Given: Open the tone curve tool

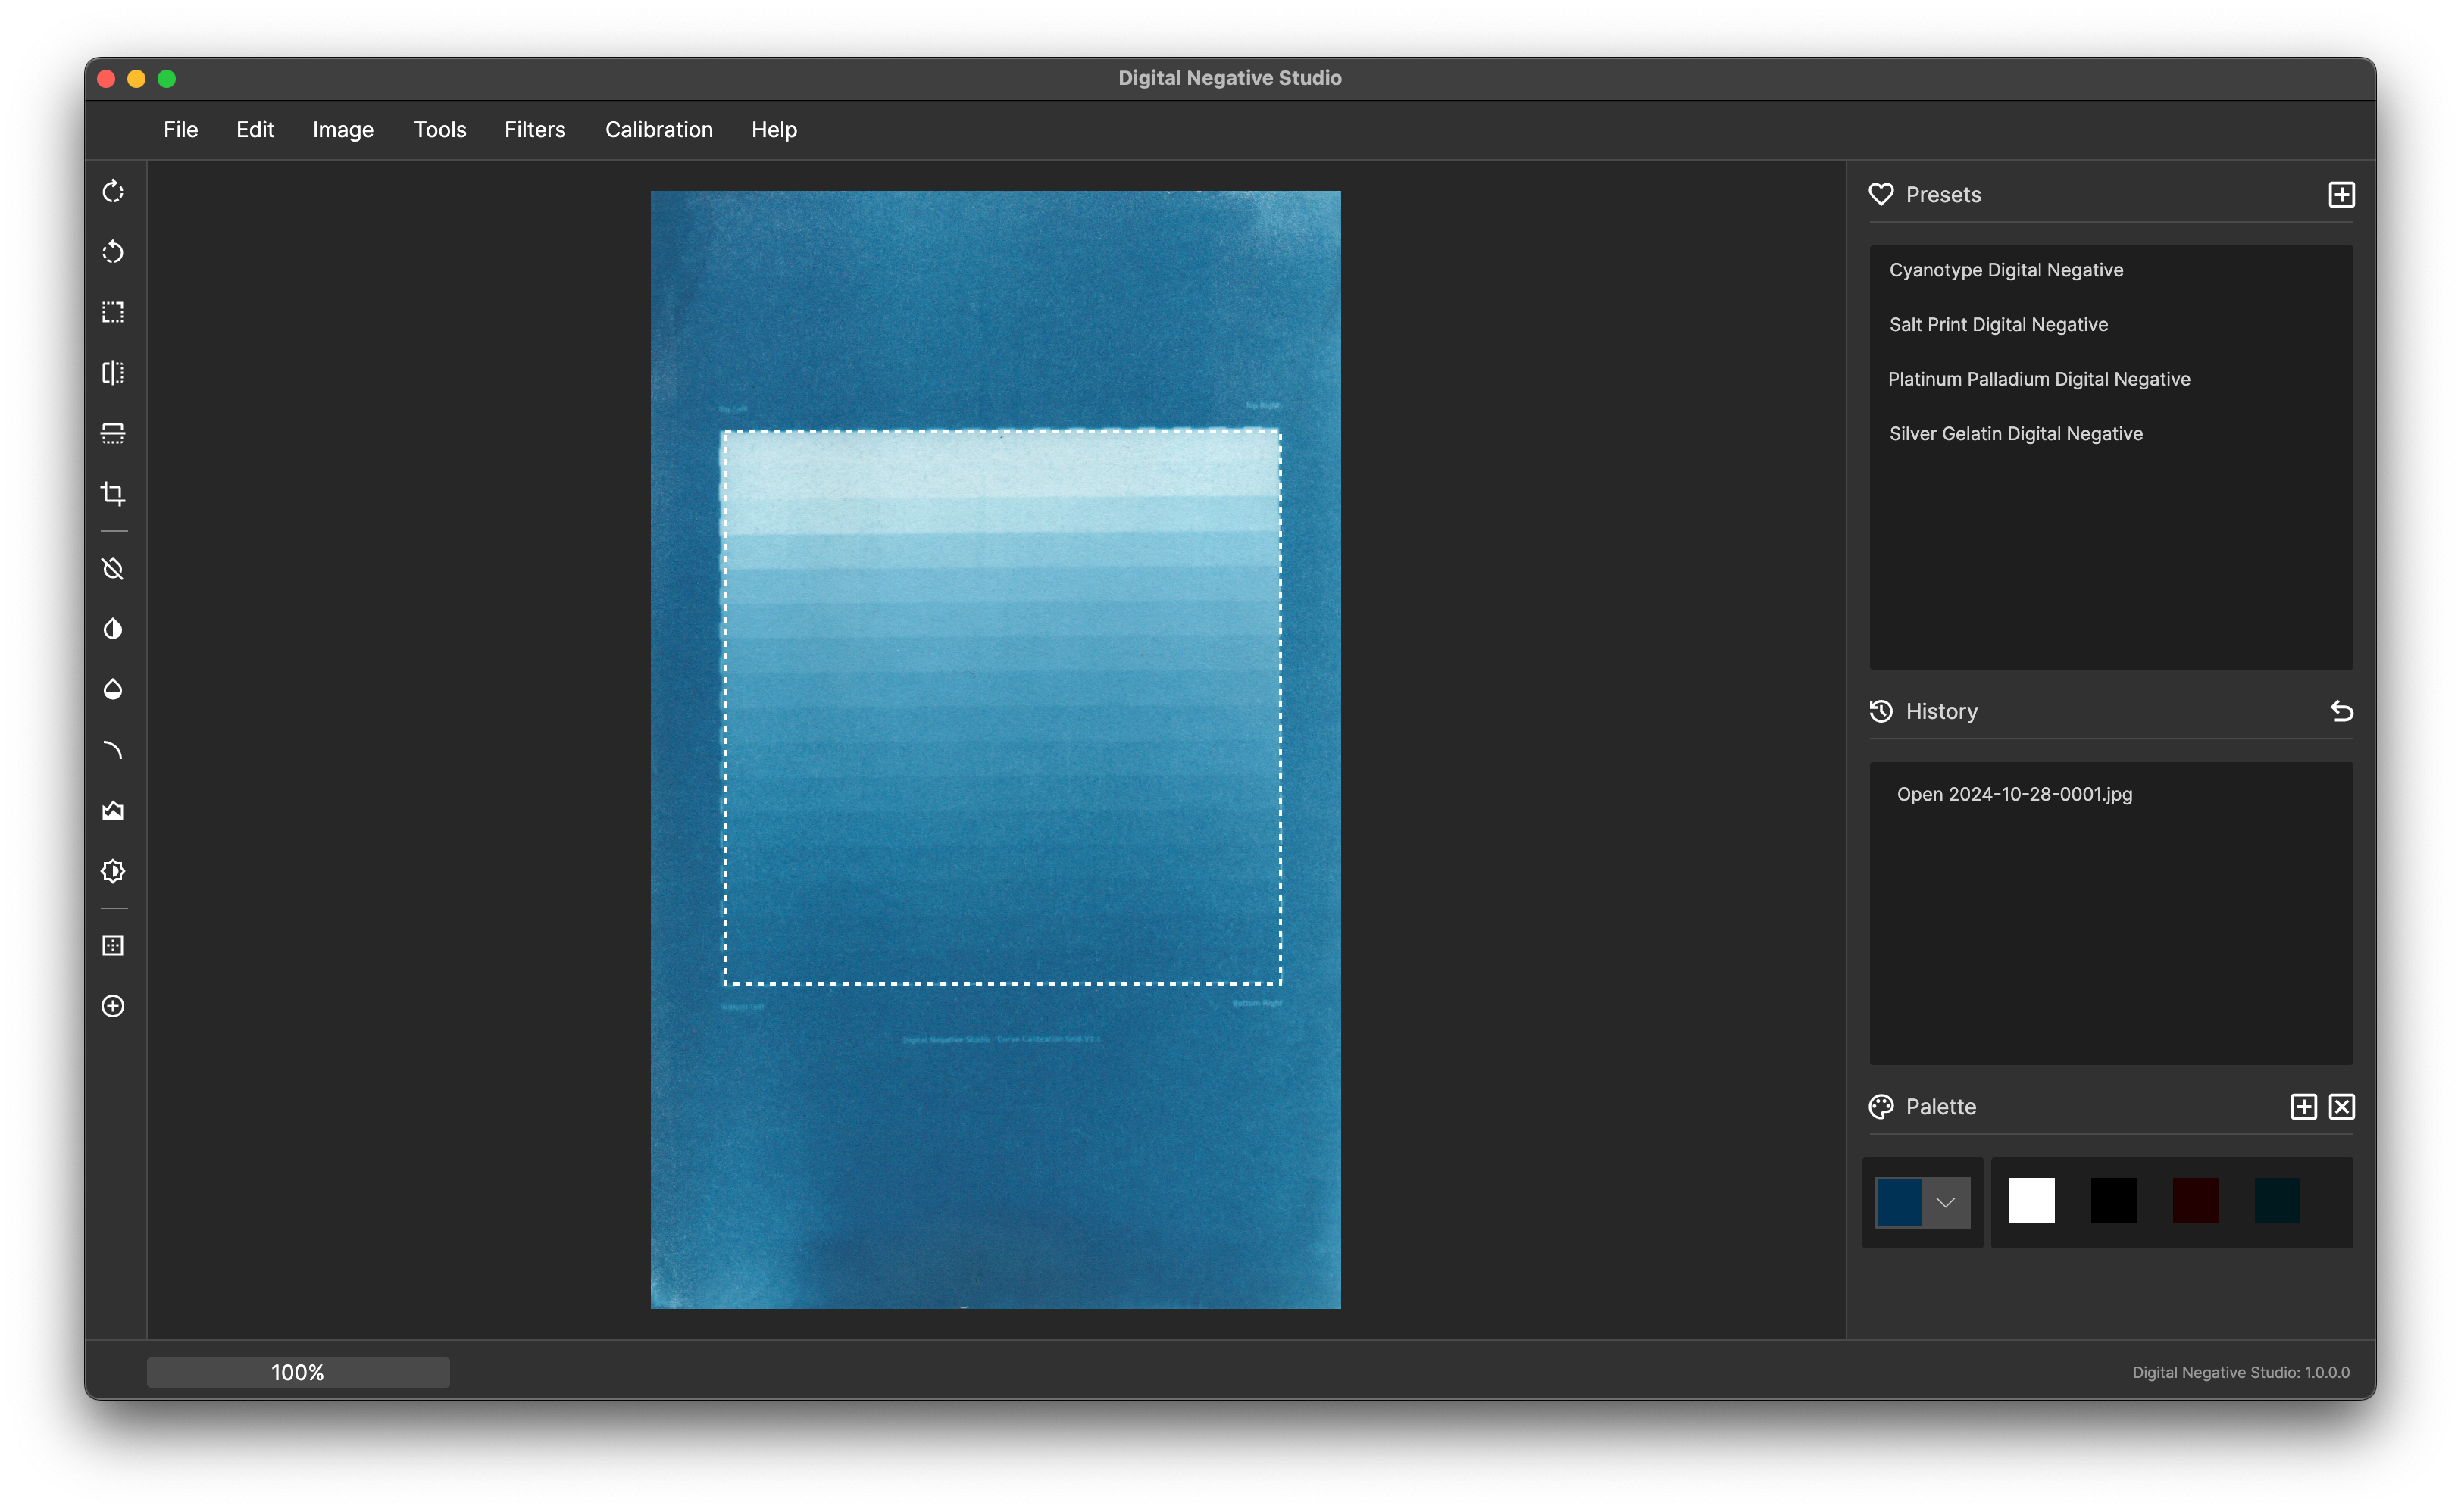Looking at the screenshot, I should 113,750.
